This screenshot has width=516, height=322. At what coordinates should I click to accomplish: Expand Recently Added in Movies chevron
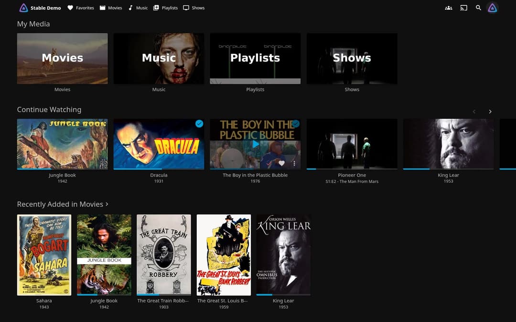(107, 204)
